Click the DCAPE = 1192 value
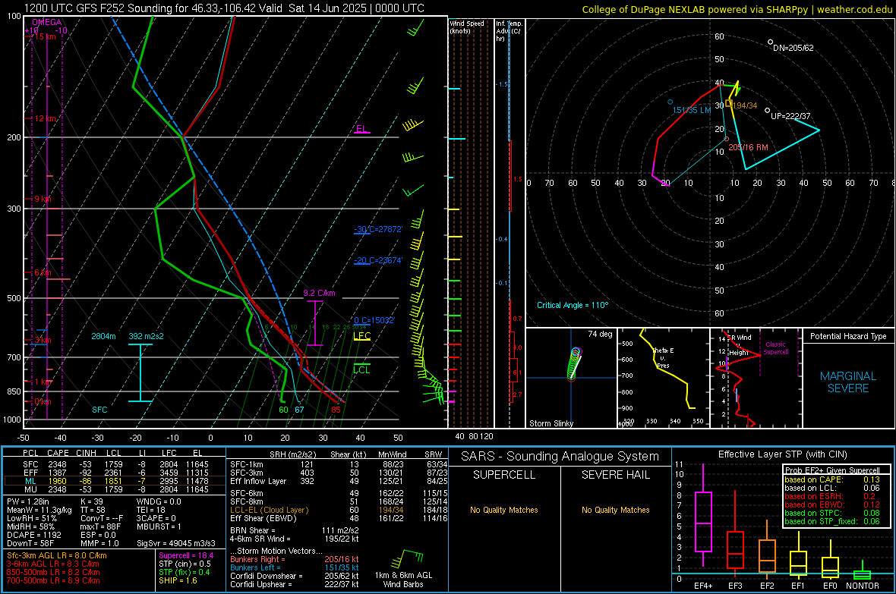Viewport: 896px width, 594px height. point(33,535)
